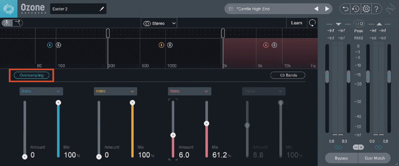Image resolution: width=399 pixels, height=166 pixels.
Task: Solo band 3 with its S icon
Action: coord(274,45)
